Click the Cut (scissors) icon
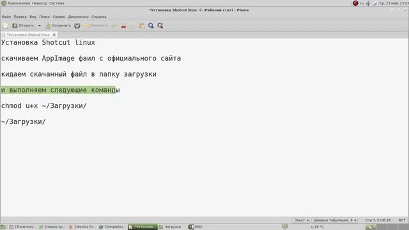 point(123,26)
